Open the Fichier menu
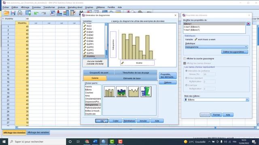The height and width of the screenshot is (145, 259). pyautogui.click(x=6, y=7)
